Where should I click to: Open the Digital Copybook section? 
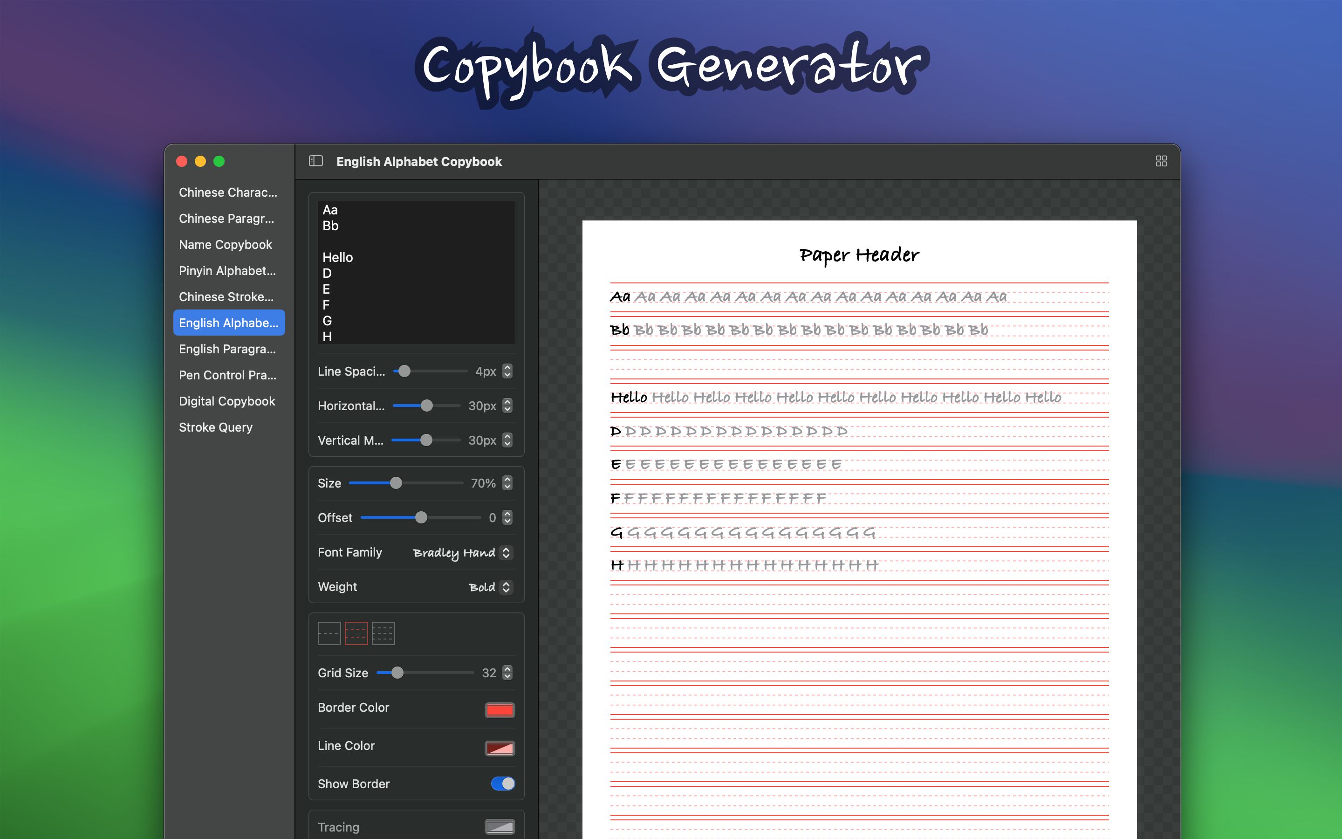point(227,401)
